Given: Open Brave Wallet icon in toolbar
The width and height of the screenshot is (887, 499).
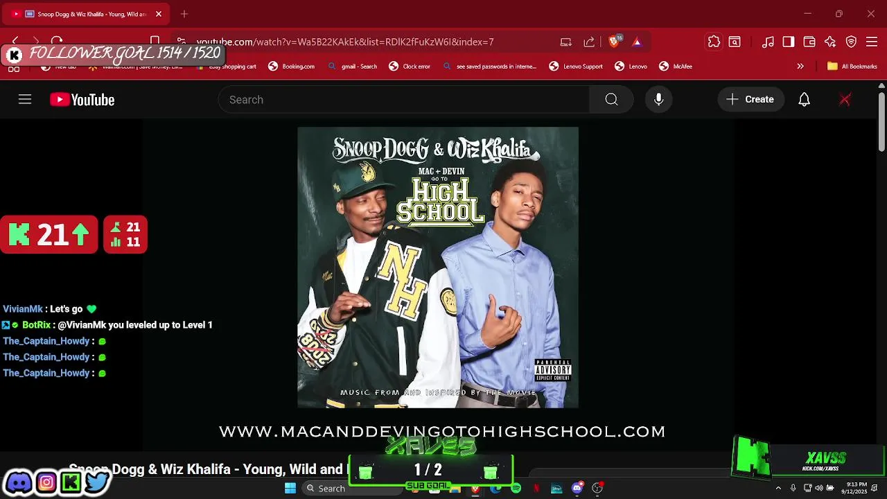Looking at the screenshot, I should tap(809, 42).
